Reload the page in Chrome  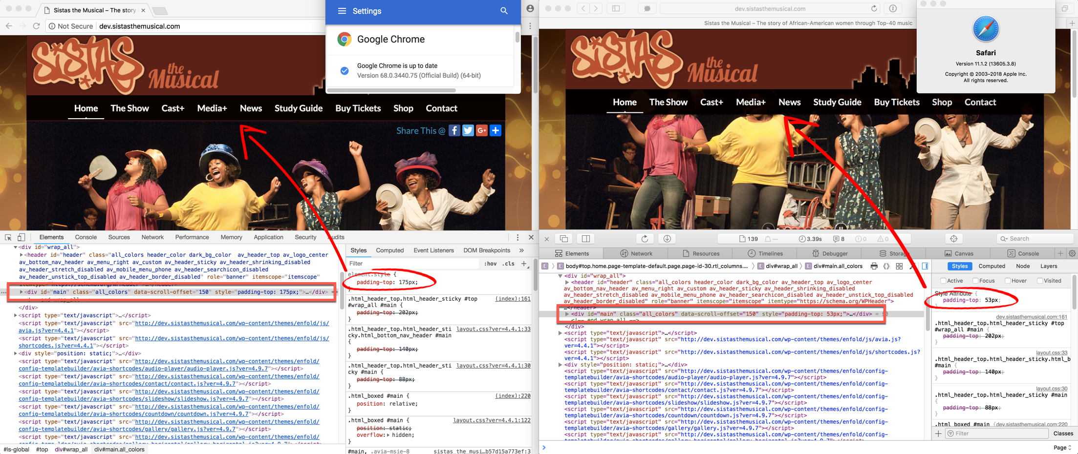[x=36, y=26]
